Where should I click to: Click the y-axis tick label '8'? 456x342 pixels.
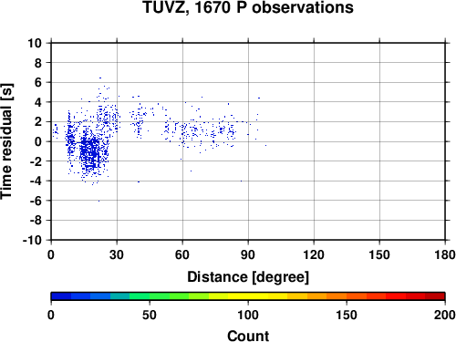pos(38,63)
